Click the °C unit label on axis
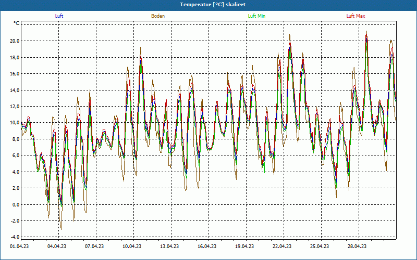Screen dimensions: 417x260 (x=16, y=23)
